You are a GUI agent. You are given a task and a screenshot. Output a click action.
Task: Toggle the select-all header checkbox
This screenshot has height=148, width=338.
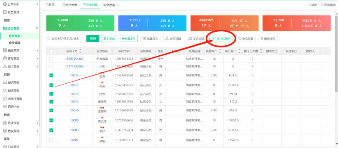coord(51,51)
